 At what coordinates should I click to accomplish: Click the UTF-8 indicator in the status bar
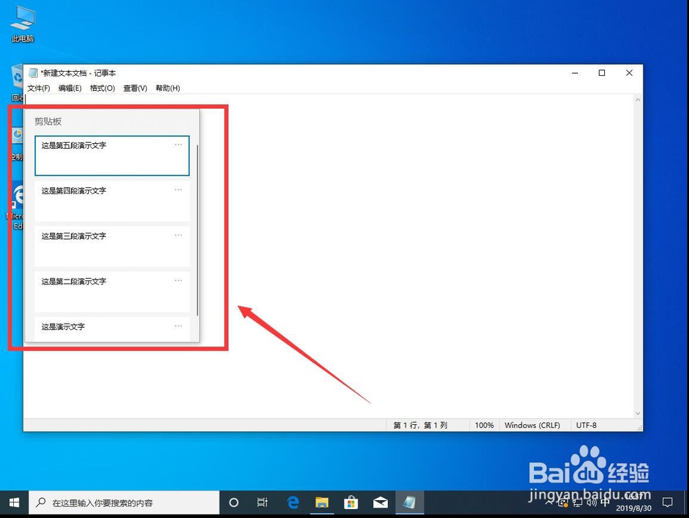(x=586, y=425)
